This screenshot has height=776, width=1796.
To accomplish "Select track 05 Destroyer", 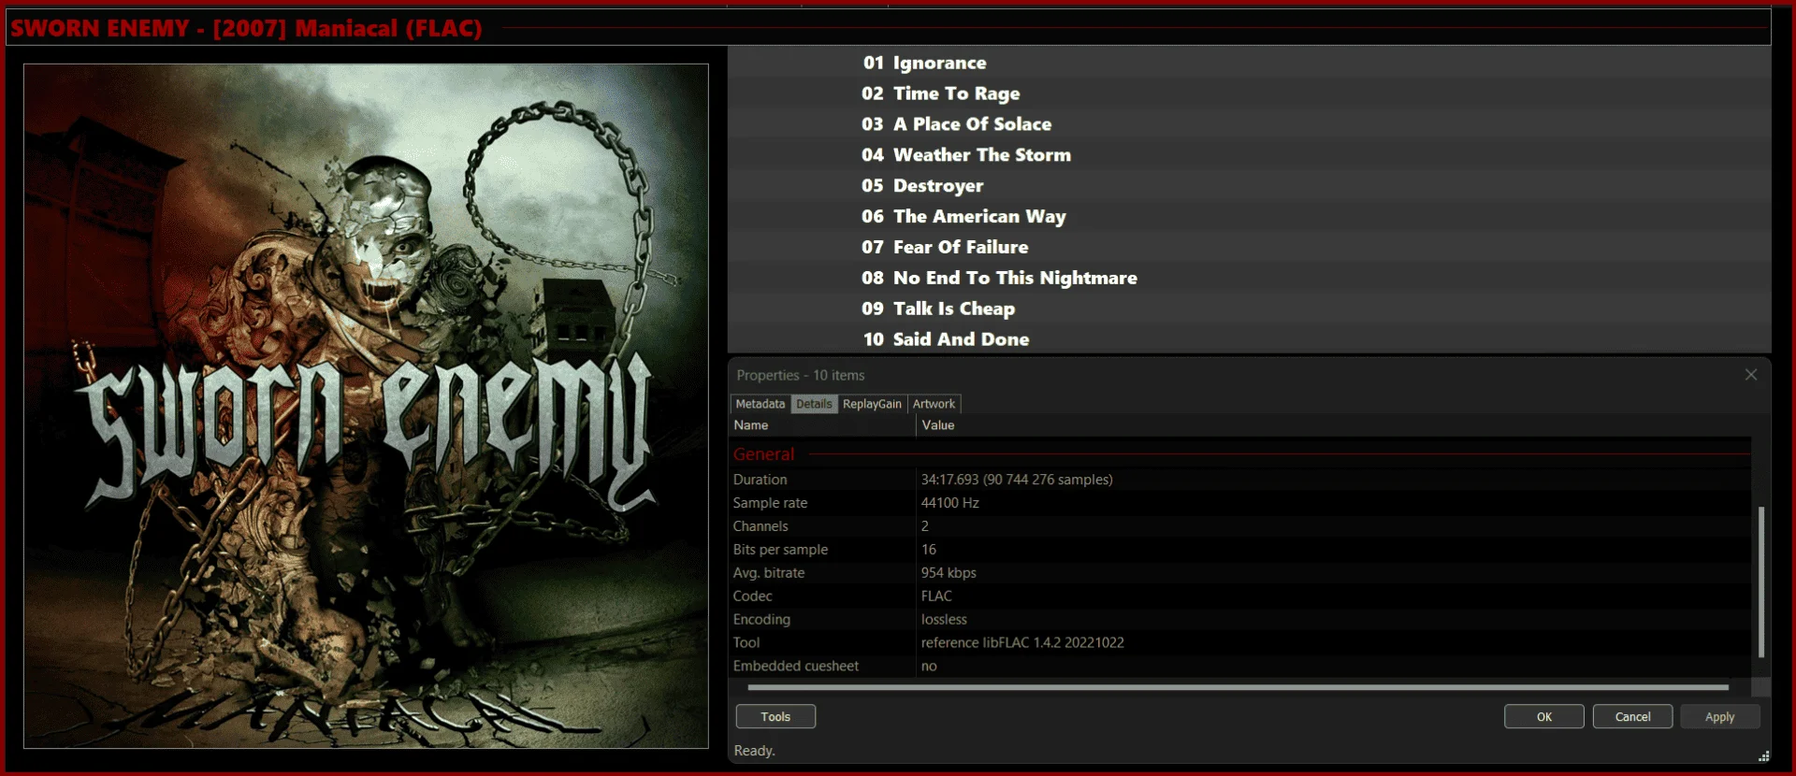I will pyautogui.click(x=1249, y=186).
